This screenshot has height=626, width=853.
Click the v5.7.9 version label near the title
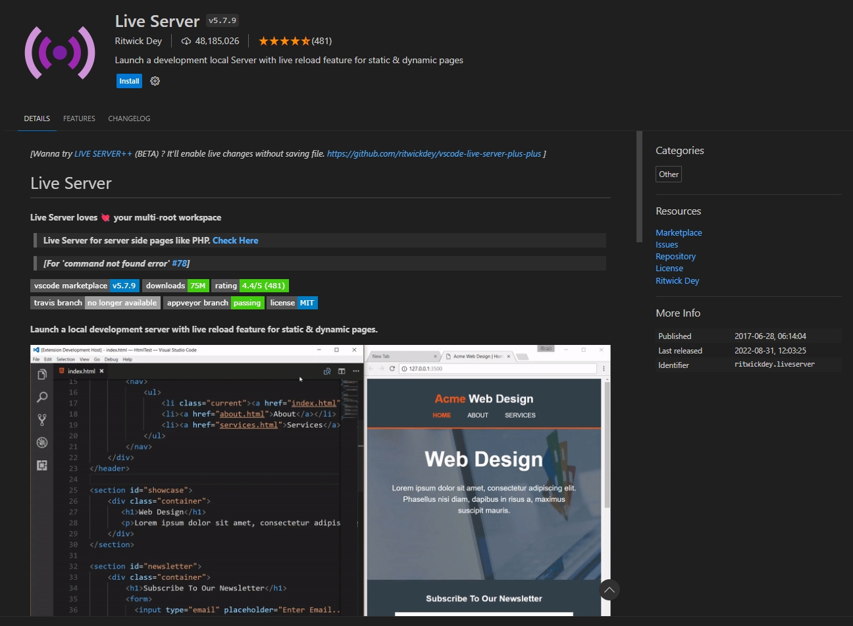click(x=222, y=20)
